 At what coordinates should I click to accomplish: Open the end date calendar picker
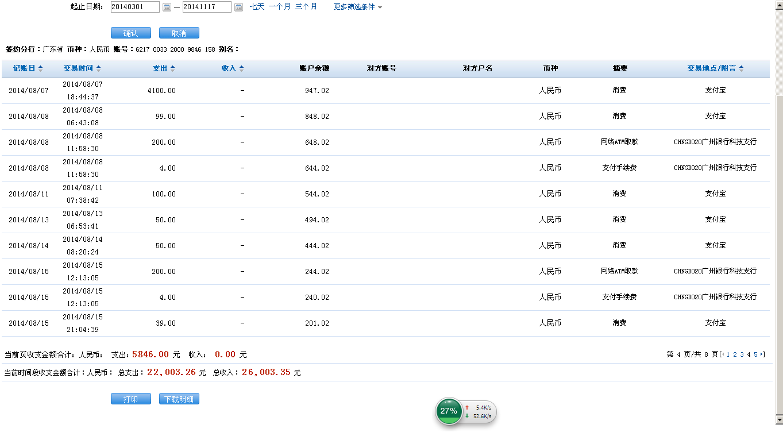pyautogui.click(x=238, y=7)
